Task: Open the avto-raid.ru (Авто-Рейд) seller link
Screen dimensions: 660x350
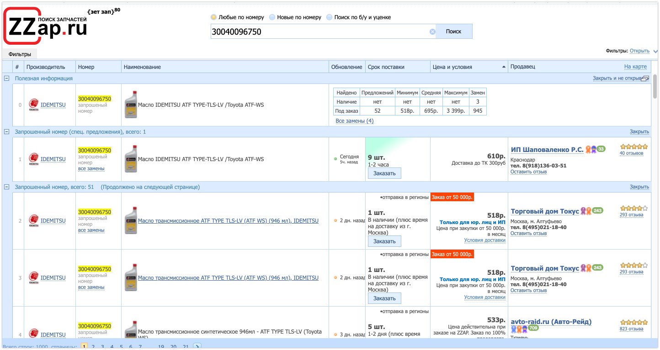Action: [x=551, y=322]
